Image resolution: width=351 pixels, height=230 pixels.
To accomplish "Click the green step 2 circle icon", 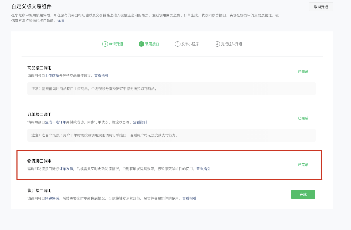I will (141, 44).
